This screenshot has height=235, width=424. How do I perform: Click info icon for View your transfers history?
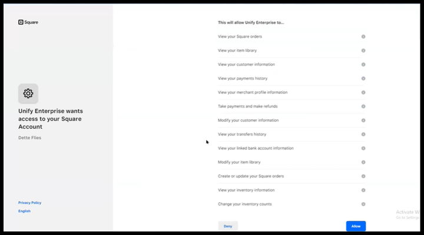363,134
